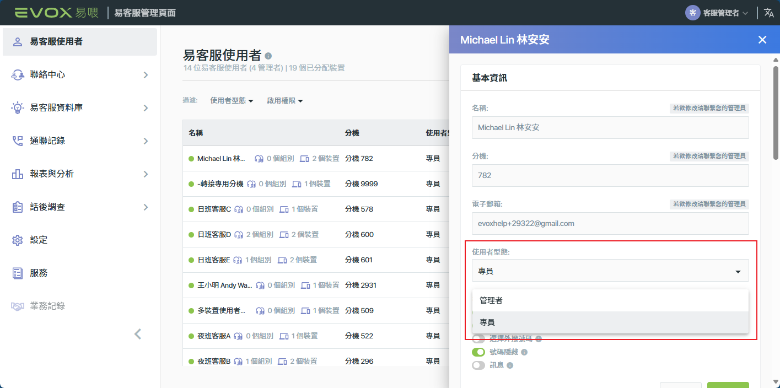The width and height of the screenshot is (780, 388).
Task: Click the info icon next to 訊息
Action: (510, 365)
